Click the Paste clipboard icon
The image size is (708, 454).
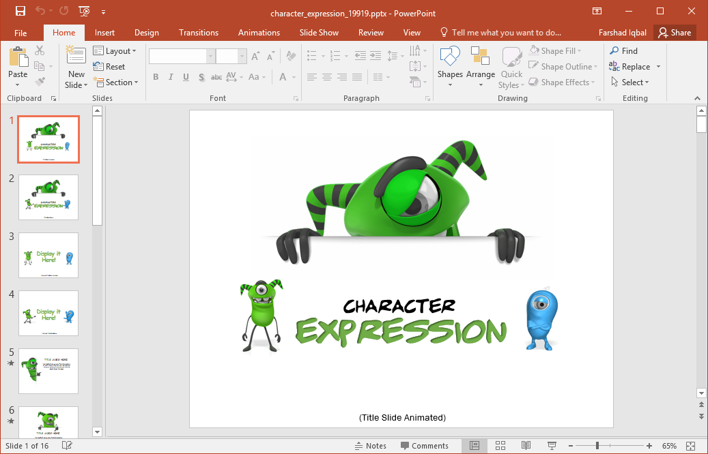(x=18, y=59)
